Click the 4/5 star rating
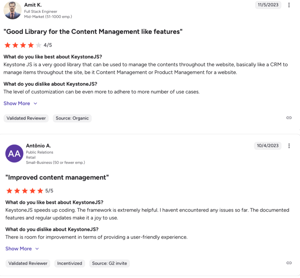Image resolution: width=300 pixels, height=278 pixels. [28, 45]
